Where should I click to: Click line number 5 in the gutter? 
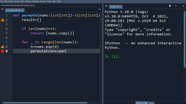[x=6, y=33]
